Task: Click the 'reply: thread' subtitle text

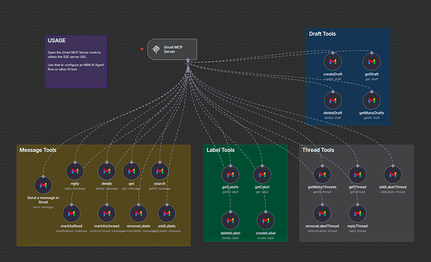Action: [x=357, y=231]
